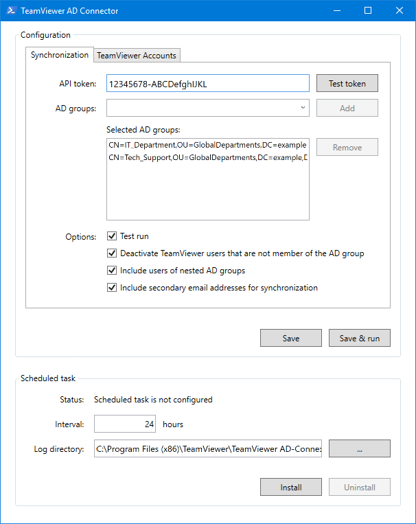Screen dimensions: 416x524
Task: Select the CN=IT_Department group entry
Action: click(x=207, y=145)
